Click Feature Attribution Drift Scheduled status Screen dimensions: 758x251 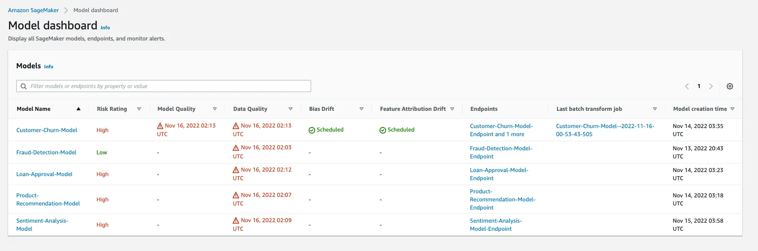pyautogui.click(x=397, y=130)
